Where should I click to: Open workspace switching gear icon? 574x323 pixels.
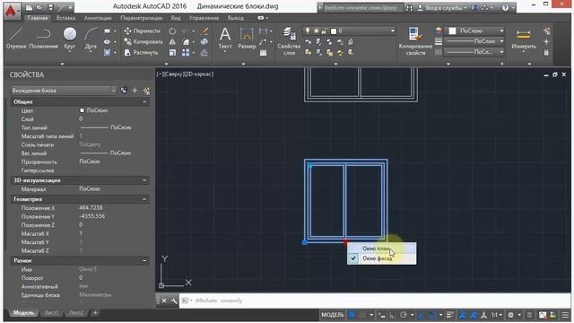tap(510, 315)
